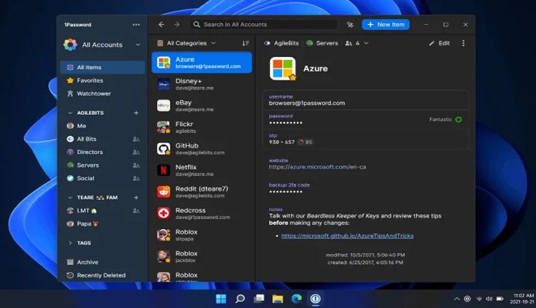
Task: Click the New Item button
Action: click(x=385, y=24)
